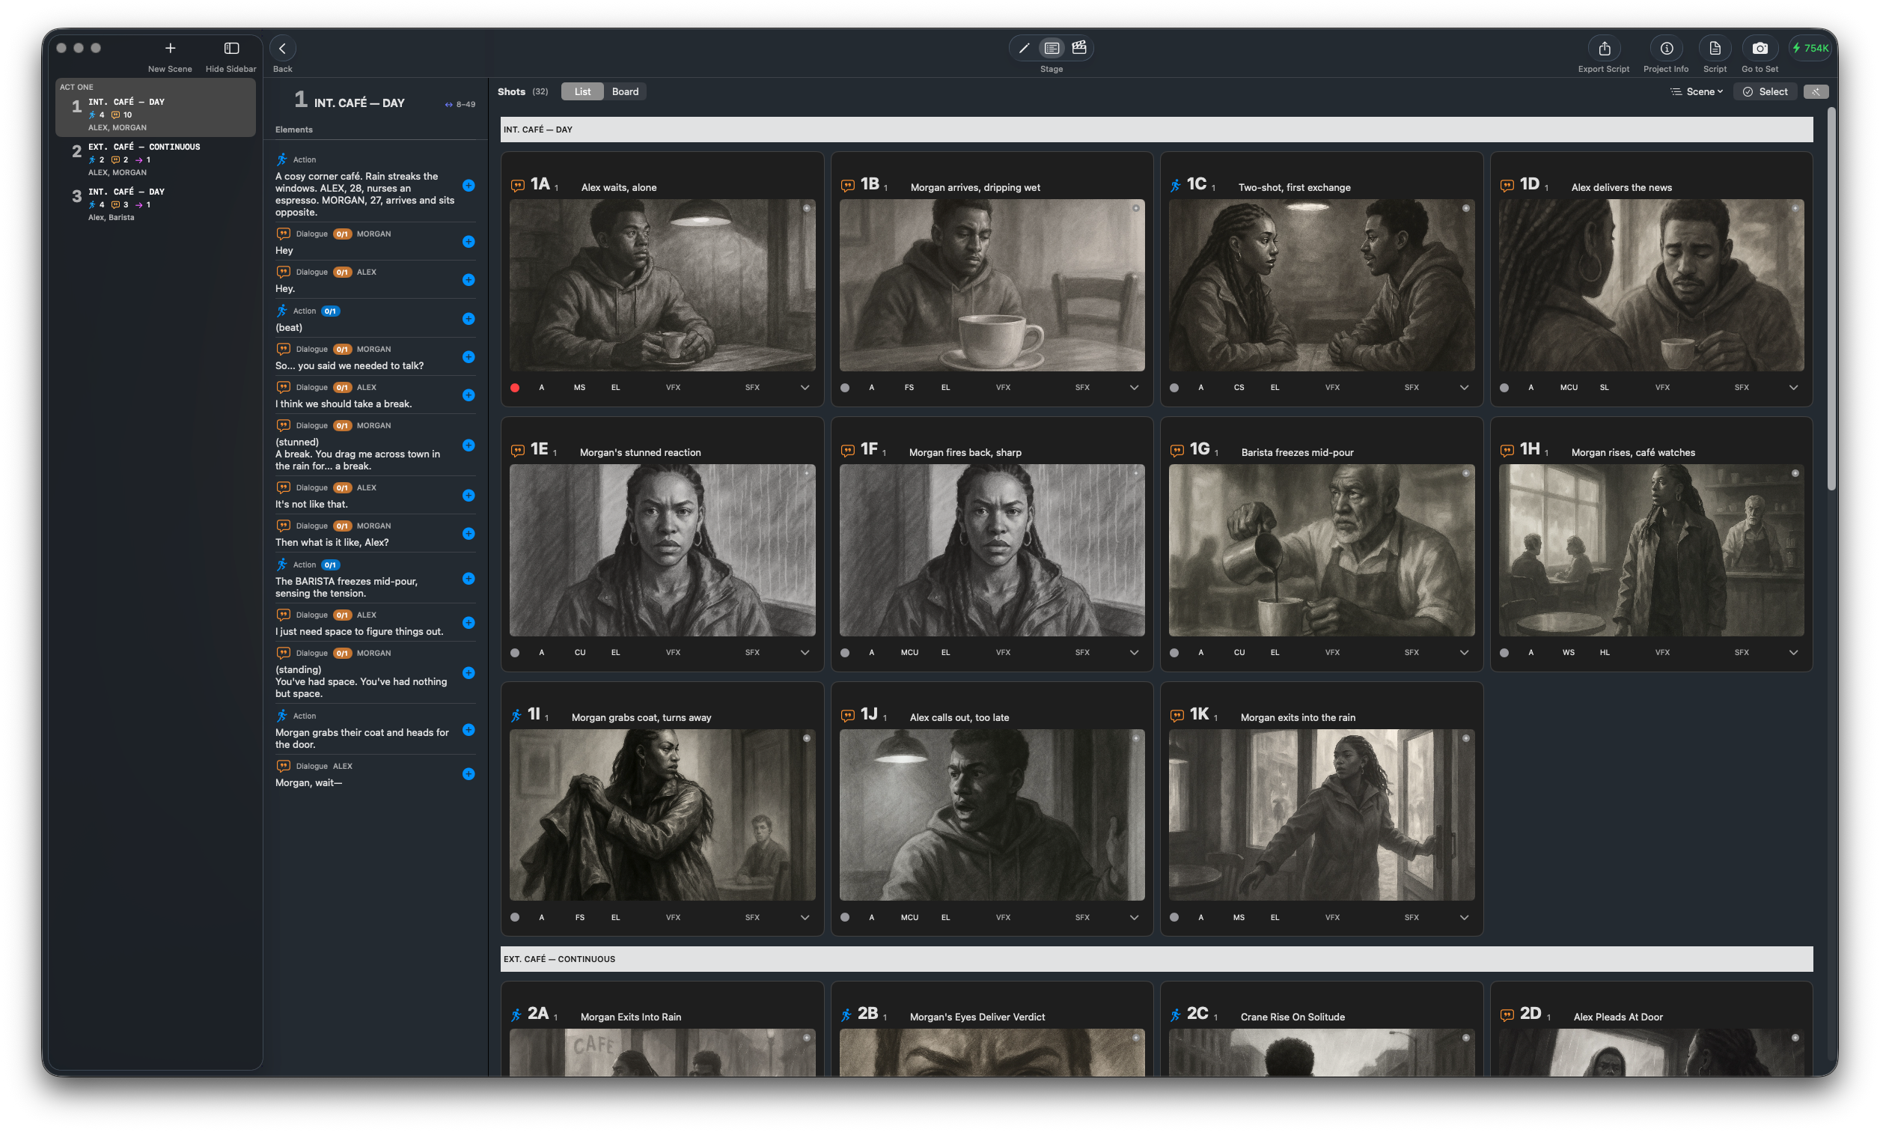Image resolution: width=1880 pixels, height=1132 pixels.
Task: Add BARISTA freezes action with plus icon
Action: 469,579
